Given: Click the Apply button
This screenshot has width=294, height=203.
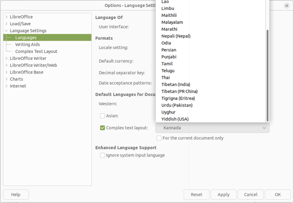Looking at the screenshot, I should 223,195.
